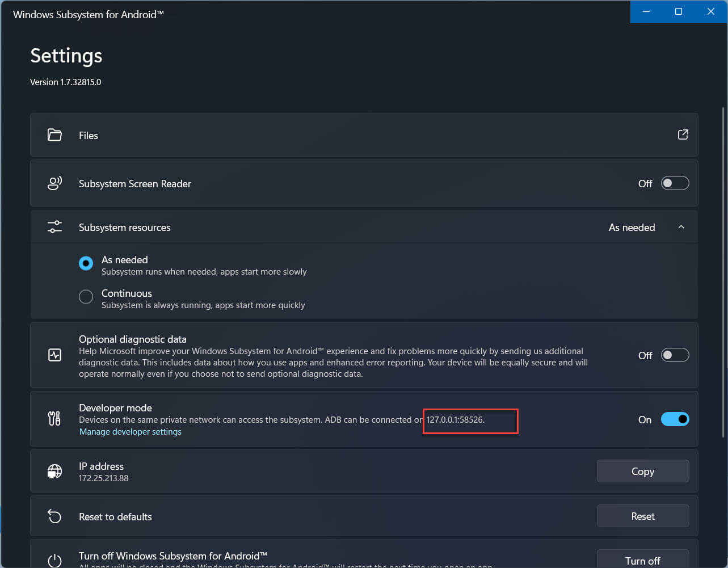Turn off the Developer mode switch

pyautogui.click(x=675, y=419)
